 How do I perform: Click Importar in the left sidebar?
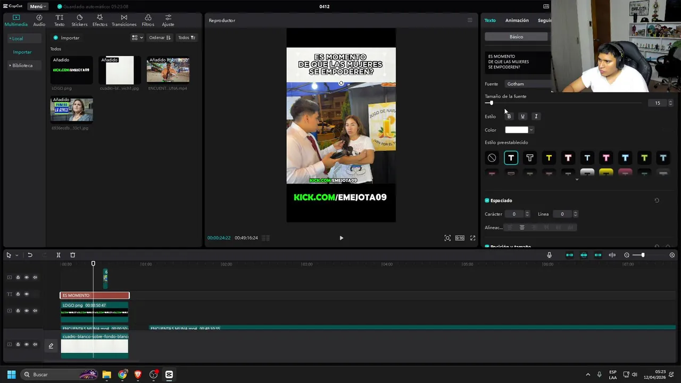(22, 52)
